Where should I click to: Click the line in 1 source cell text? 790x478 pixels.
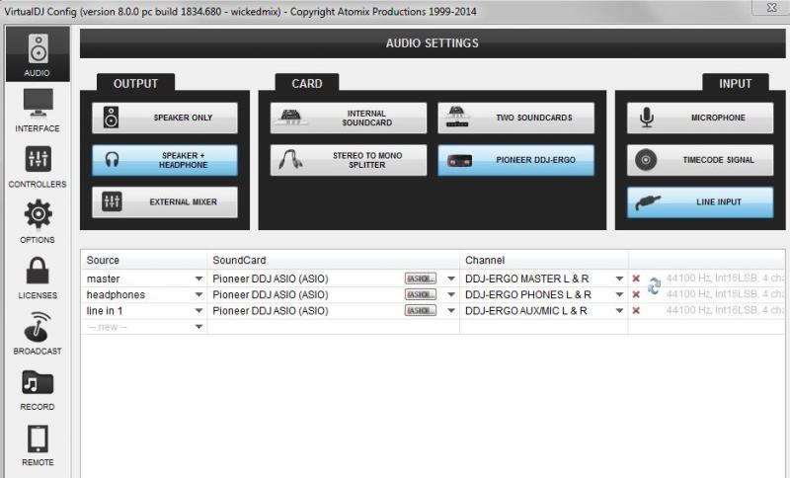[105, 311]
